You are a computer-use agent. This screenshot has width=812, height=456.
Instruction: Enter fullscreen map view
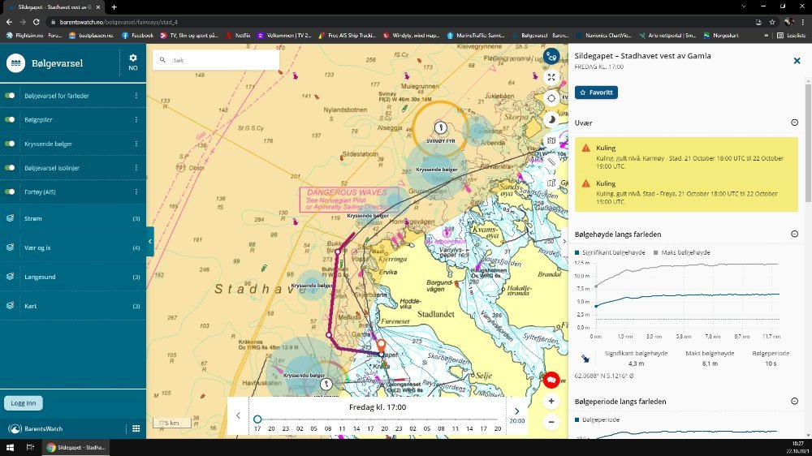(x=551, y=77)
